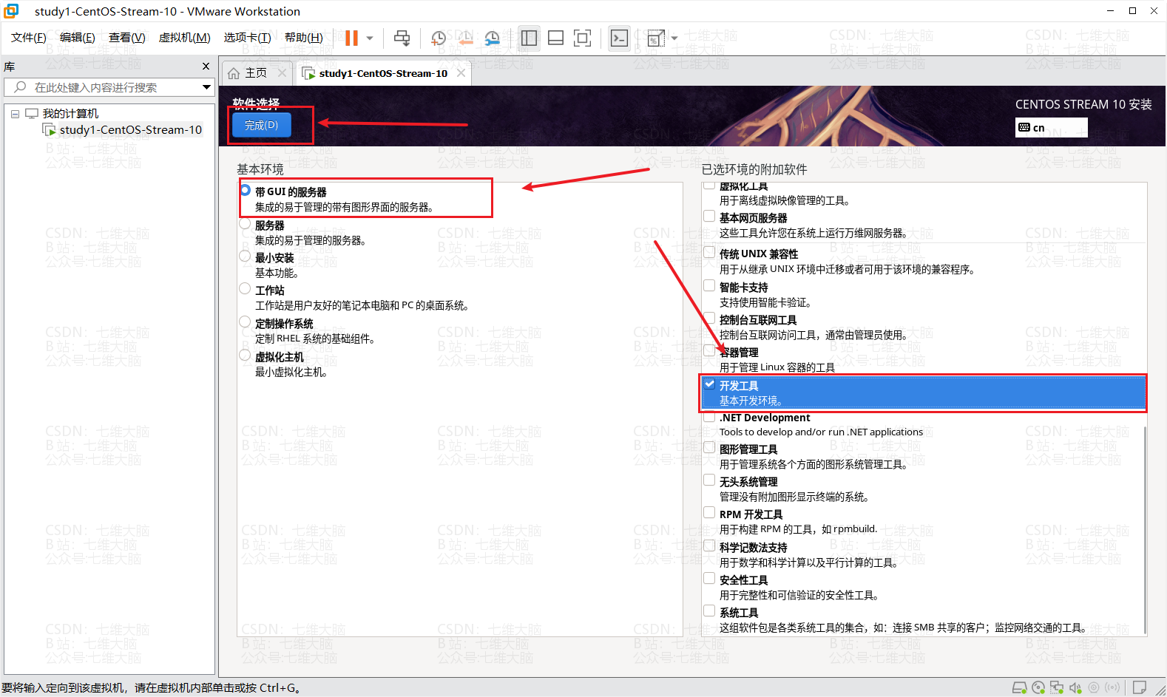Screen dimensions: 1167x697
Task: Open the library search filter dropdown
Action: (206, 87)
